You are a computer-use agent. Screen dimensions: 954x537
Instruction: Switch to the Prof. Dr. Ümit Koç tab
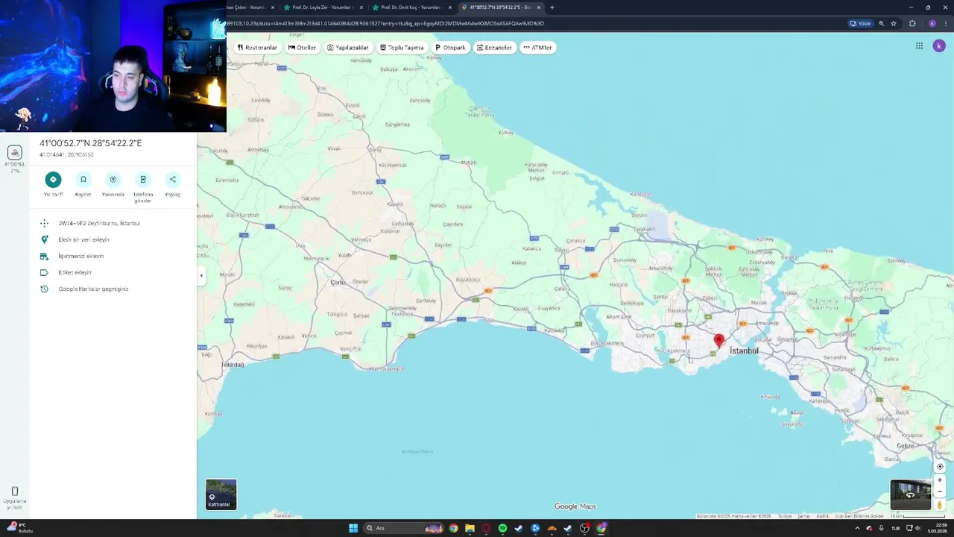(x=411, y=7)
